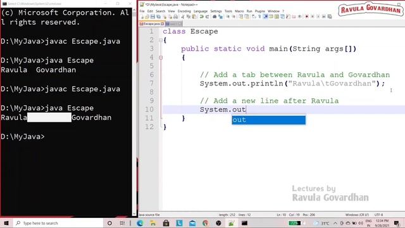Click the println statement on line 7

coord(292,84)
